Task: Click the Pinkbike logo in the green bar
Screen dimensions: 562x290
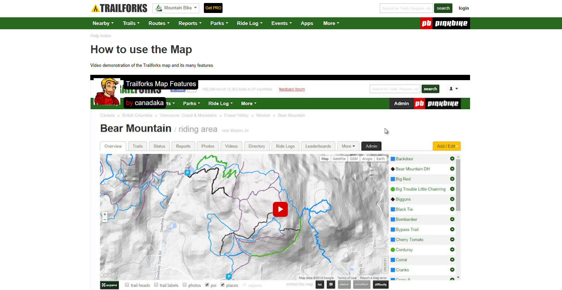Action: pyautogui.click(x=445, y=23)
